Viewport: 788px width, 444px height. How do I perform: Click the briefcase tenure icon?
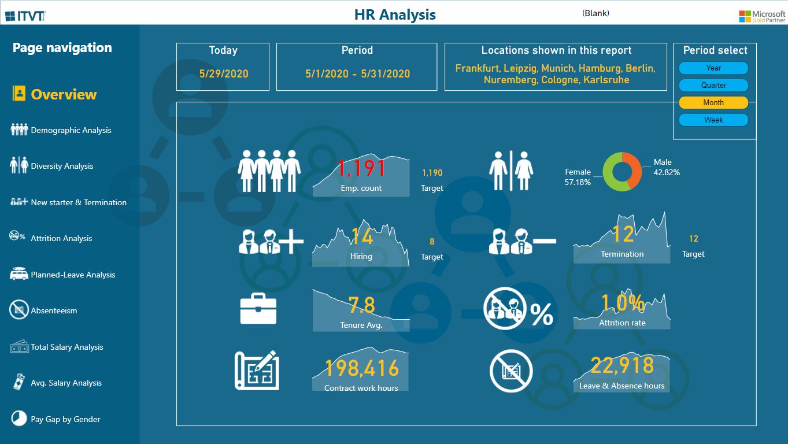click(x=258, y=308)
